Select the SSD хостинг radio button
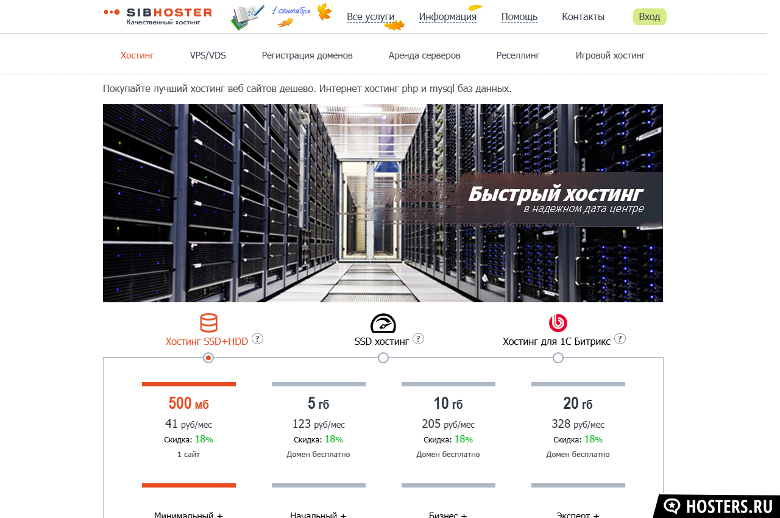780x518 pixels. pos(383,358)
